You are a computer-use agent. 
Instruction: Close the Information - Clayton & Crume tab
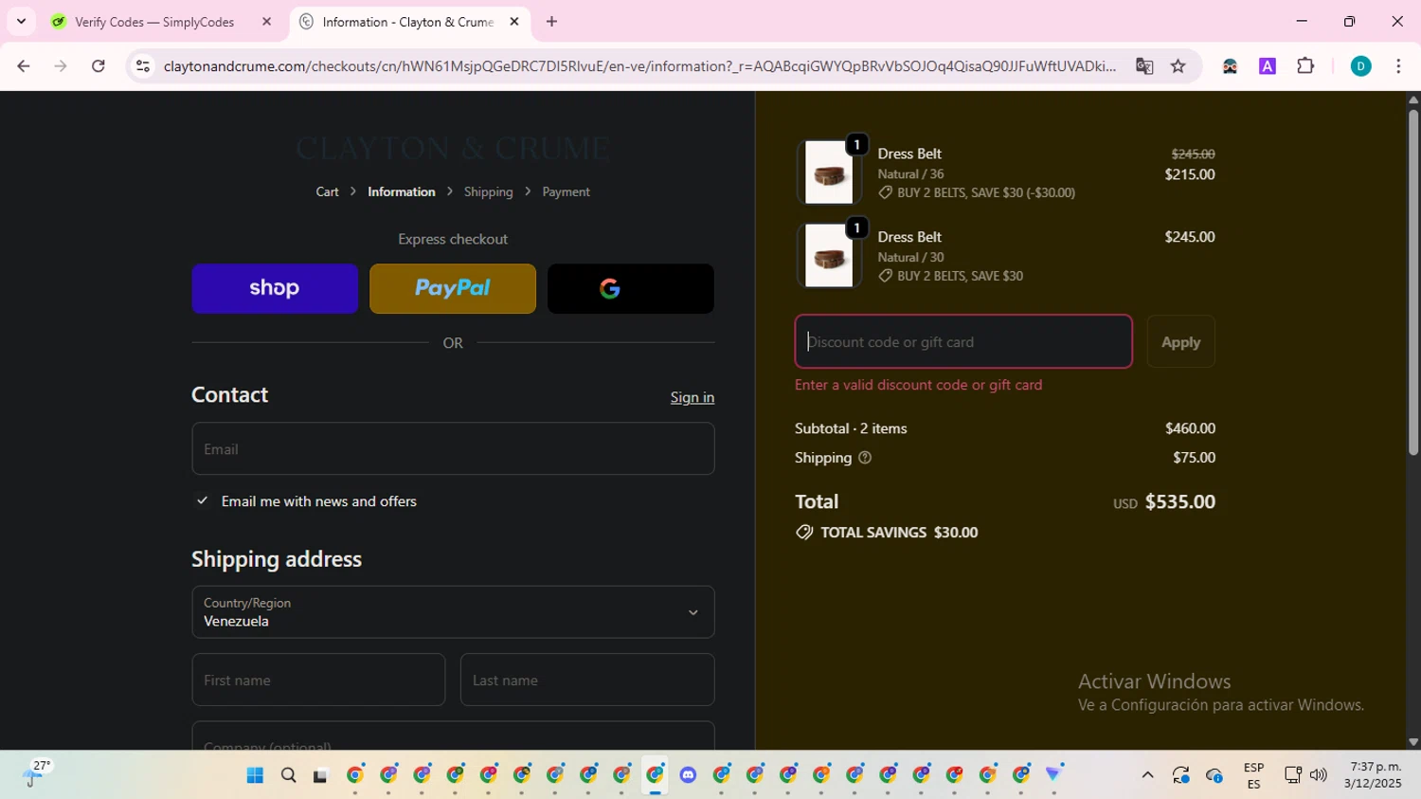514,22
